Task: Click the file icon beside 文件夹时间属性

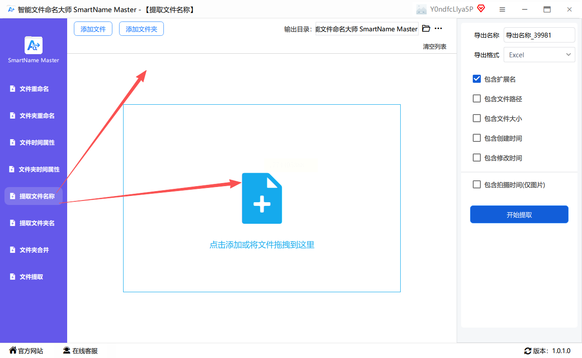Action: tap(12, 170)
